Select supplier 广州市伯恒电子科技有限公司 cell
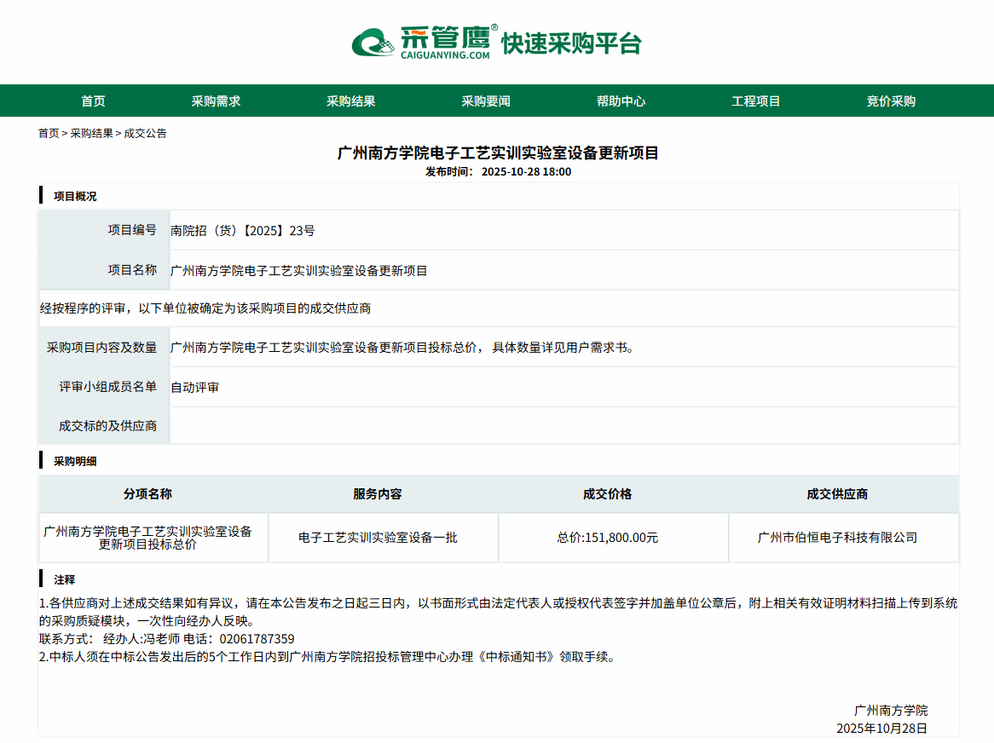 (x=837, y=538)
